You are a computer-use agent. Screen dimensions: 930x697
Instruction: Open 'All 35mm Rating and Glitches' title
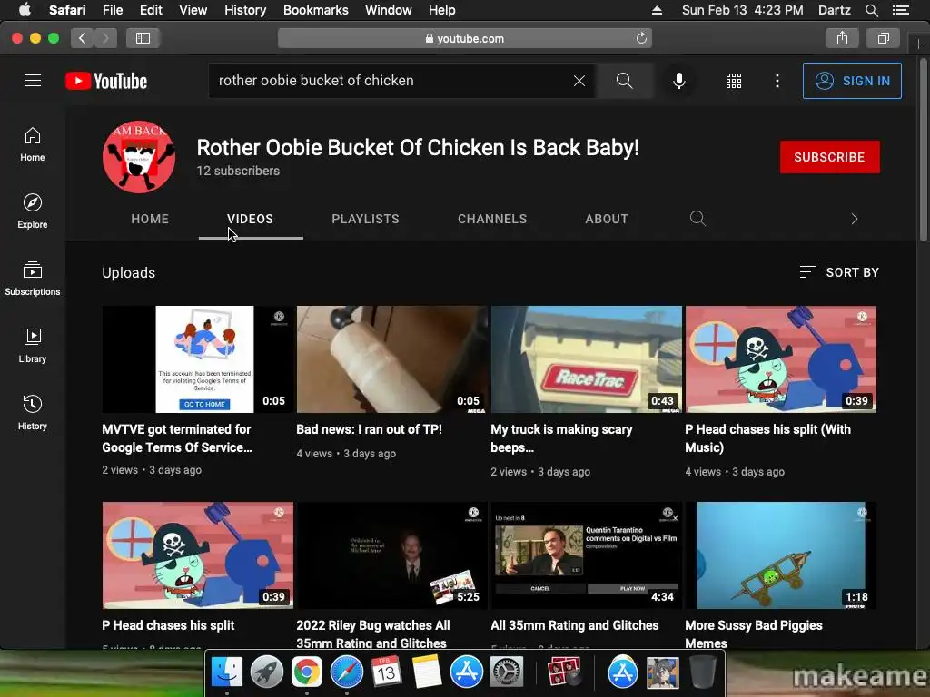pos(575,625)
